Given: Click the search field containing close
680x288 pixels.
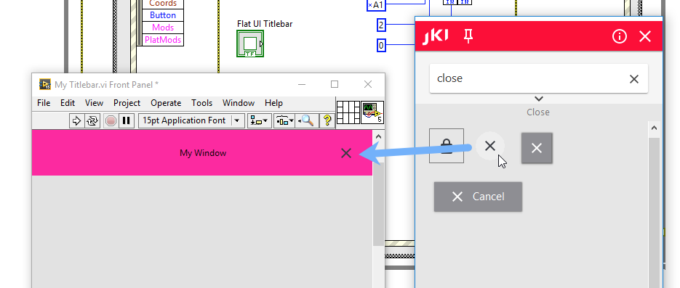Looking at the screenshot, I should (539, 78).
